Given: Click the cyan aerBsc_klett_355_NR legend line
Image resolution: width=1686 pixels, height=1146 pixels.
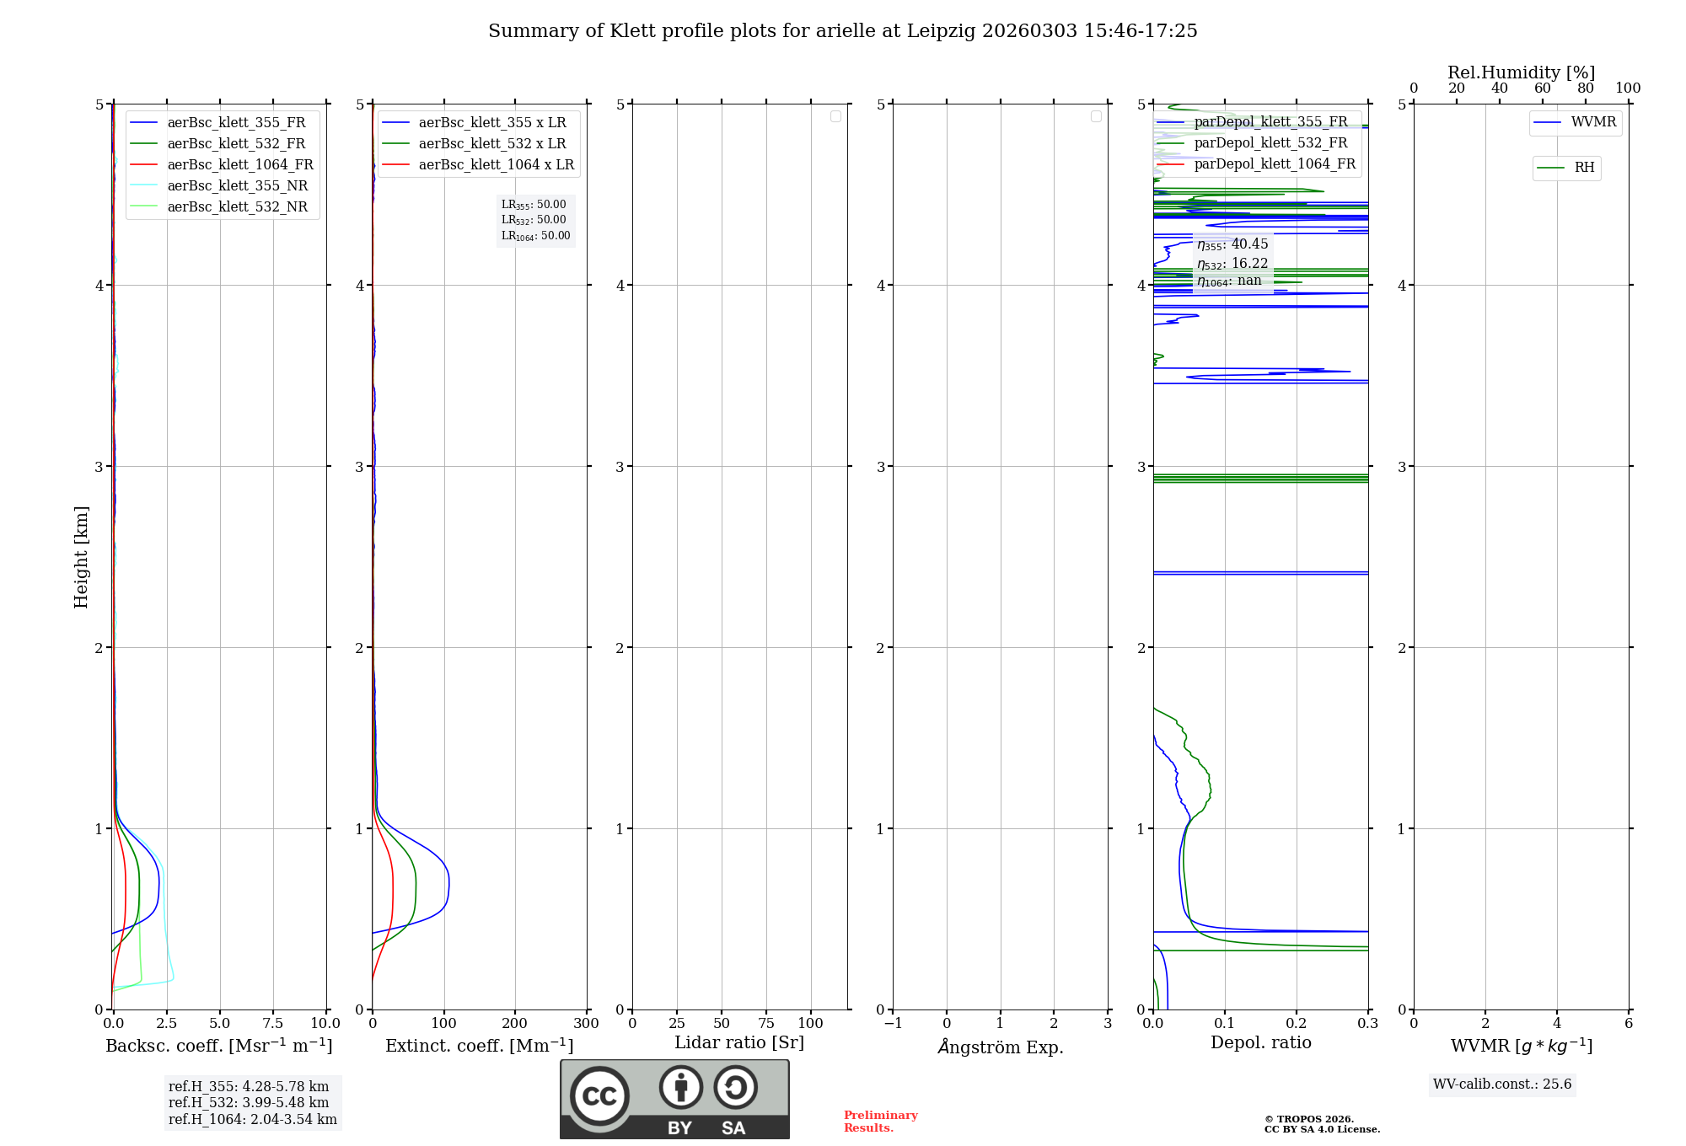Looking at the screenshot, I should (x=144, y=186).
